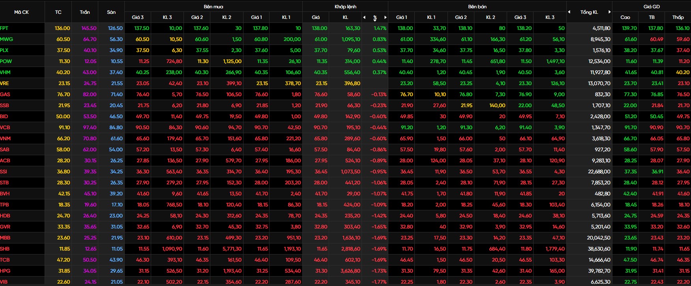The width and height of the screenshot is (691, 286).
Task: Click the left arrow beside Tổng KL
Action: click(x=569, y=12)
